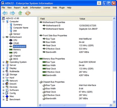The height and width of the screenshot is (108, 117).
Task: Click the horizontal scrollbar thumb
Action: click(x=64, y=105)
